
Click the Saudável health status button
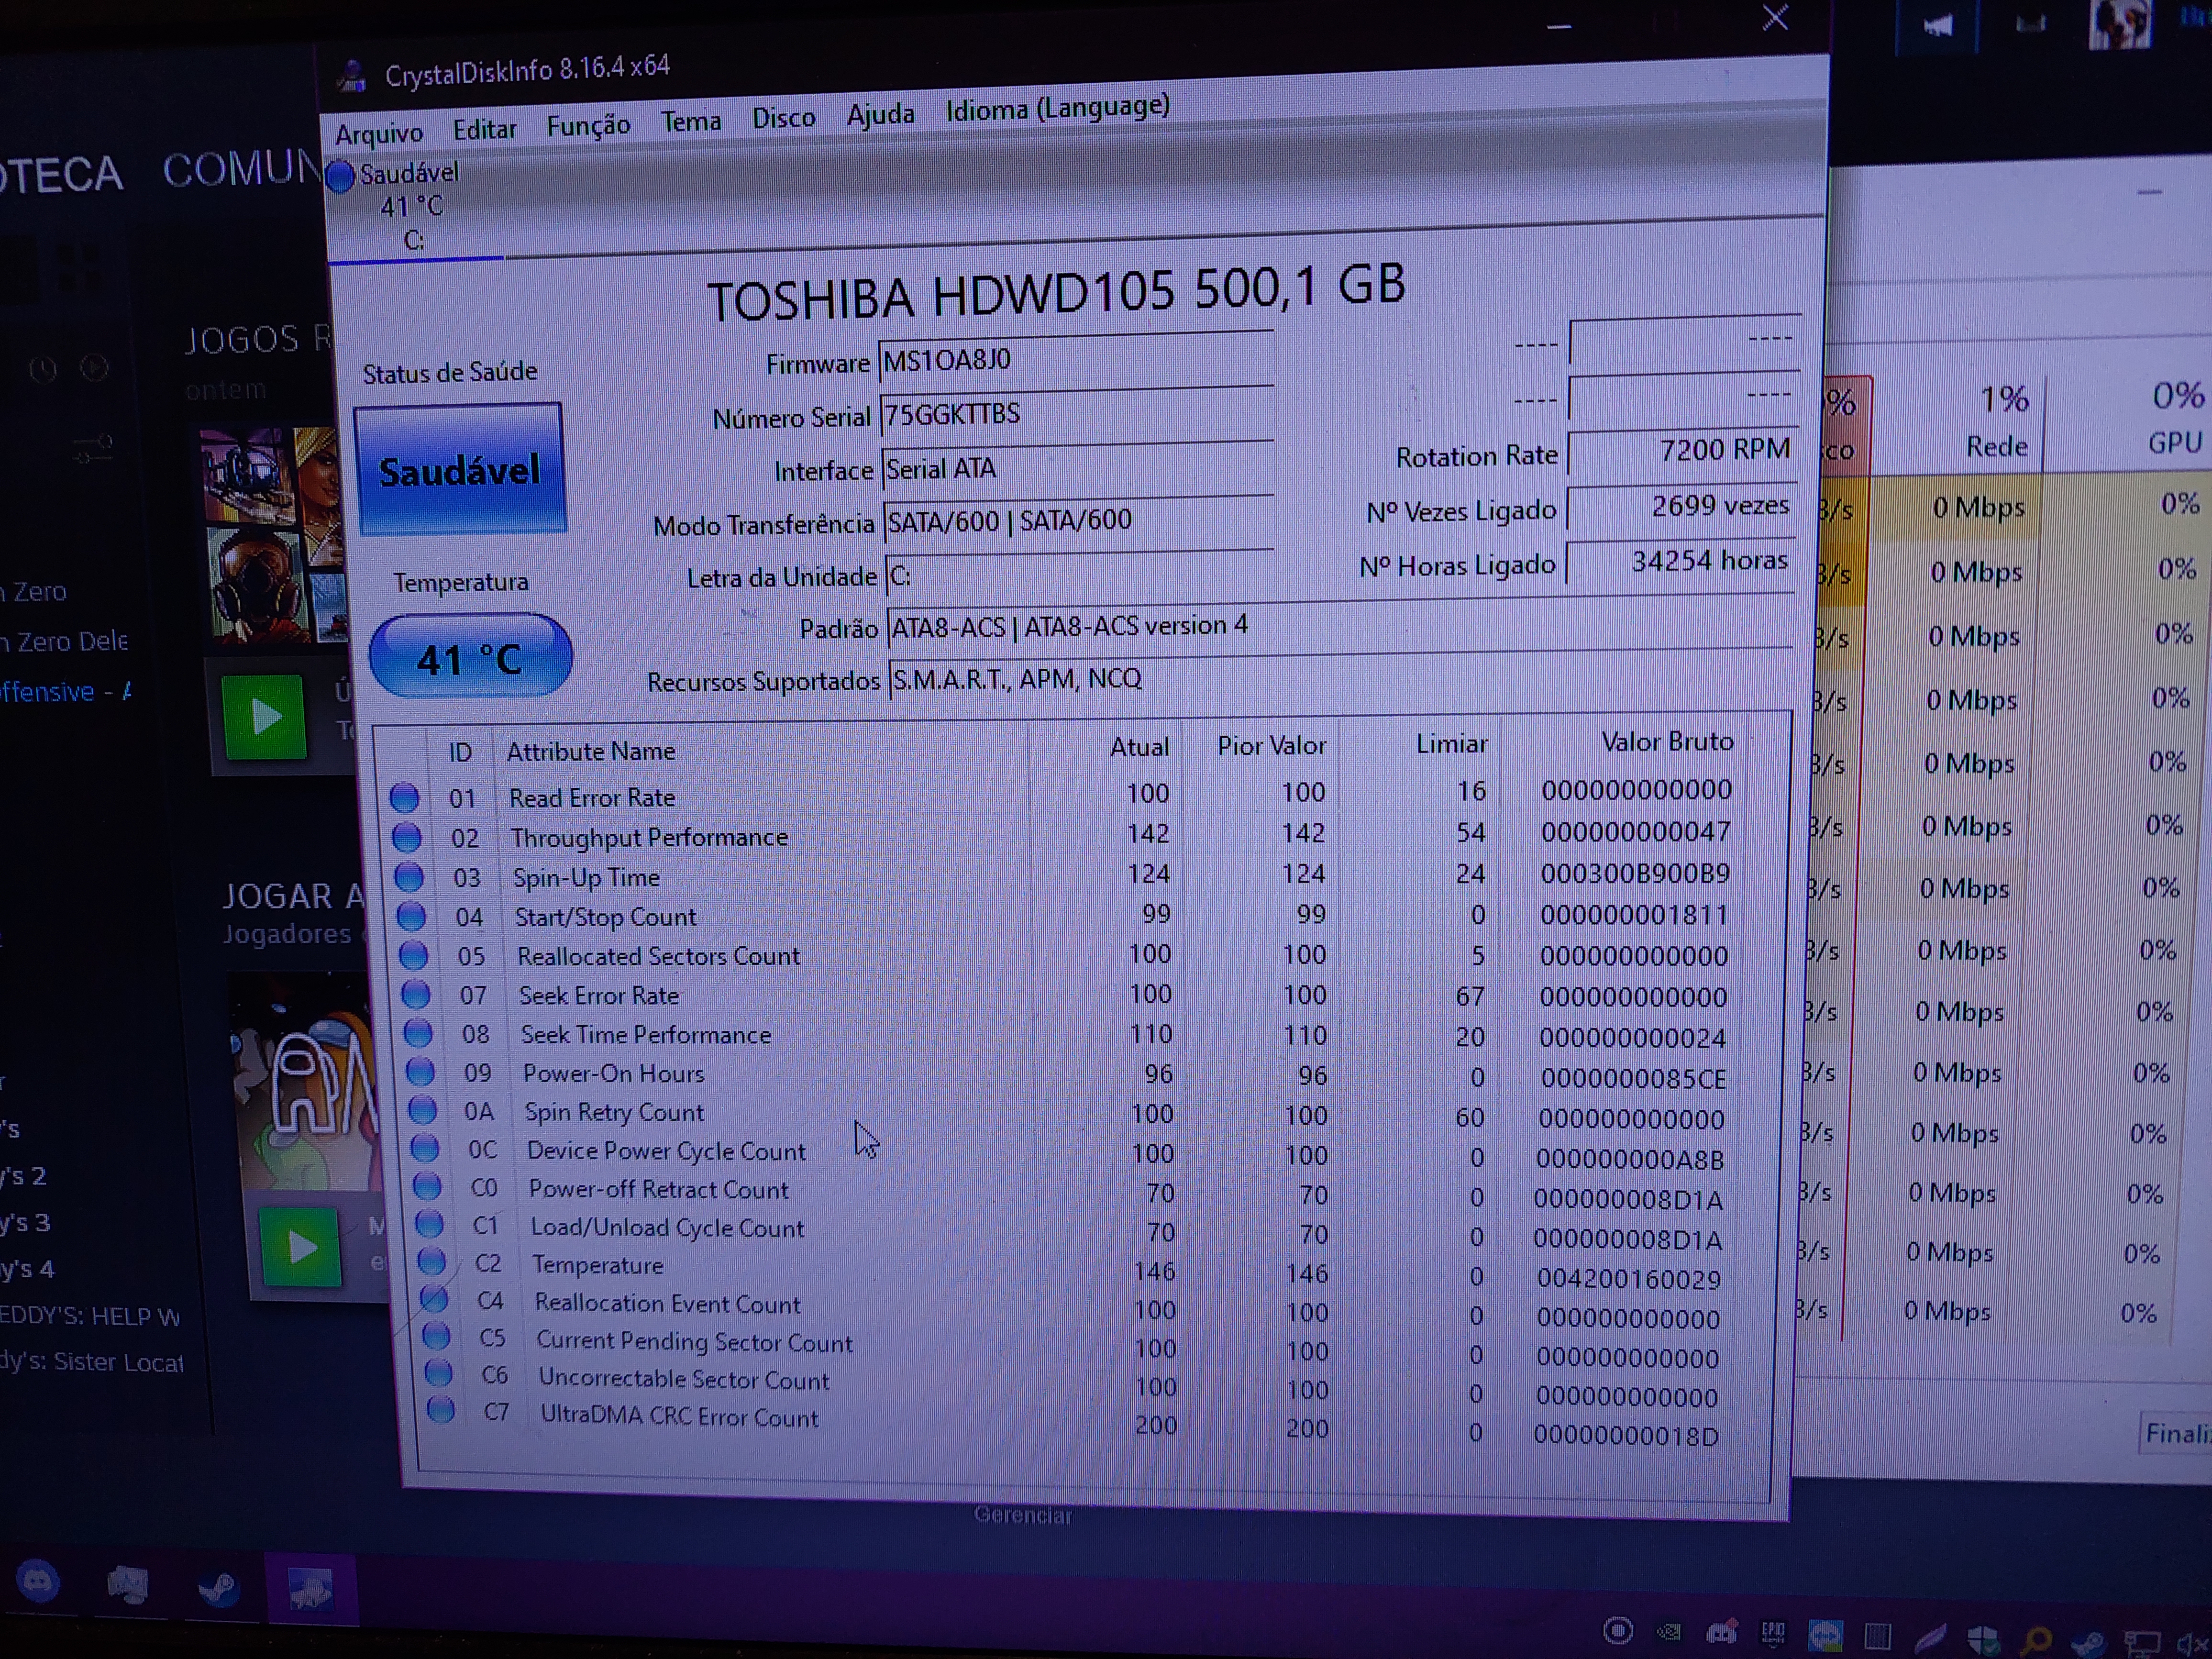click(460, 470)
